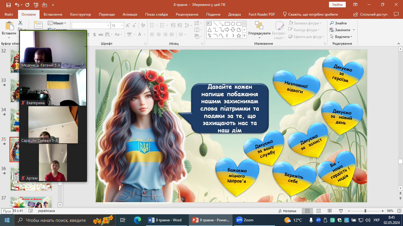Select the Cut scissors icon
This screenshot has height=226, width=403.
tap(20, 23)
